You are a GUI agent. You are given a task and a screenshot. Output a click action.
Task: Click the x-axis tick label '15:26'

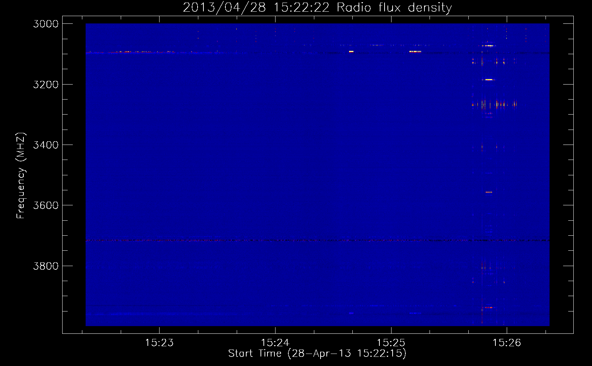(507, 343)
